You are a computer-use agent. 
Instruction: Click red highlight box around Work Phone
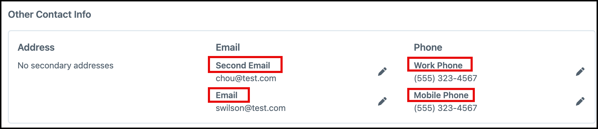pyautogui.click(x=440, y=64)
